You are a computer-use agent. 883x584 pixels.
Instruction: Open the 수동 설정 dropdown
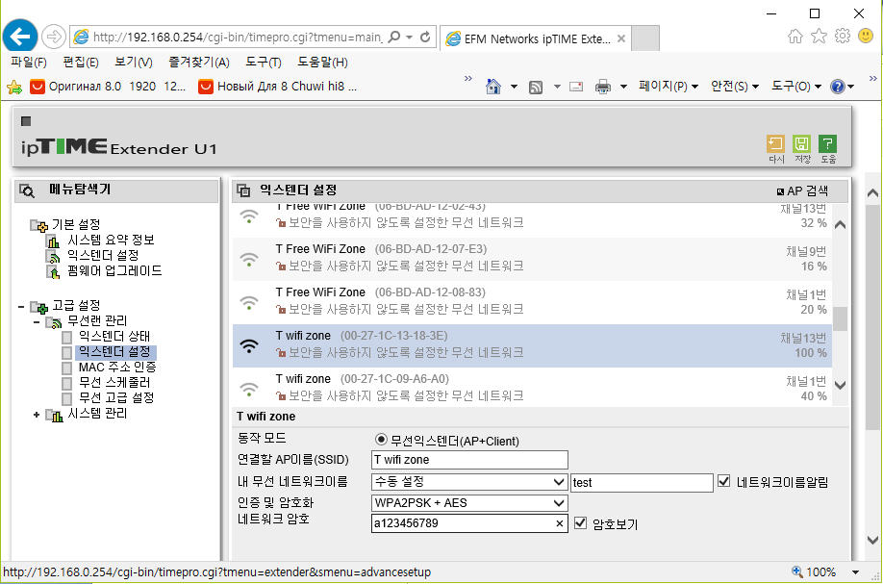(x=469, y=482)
